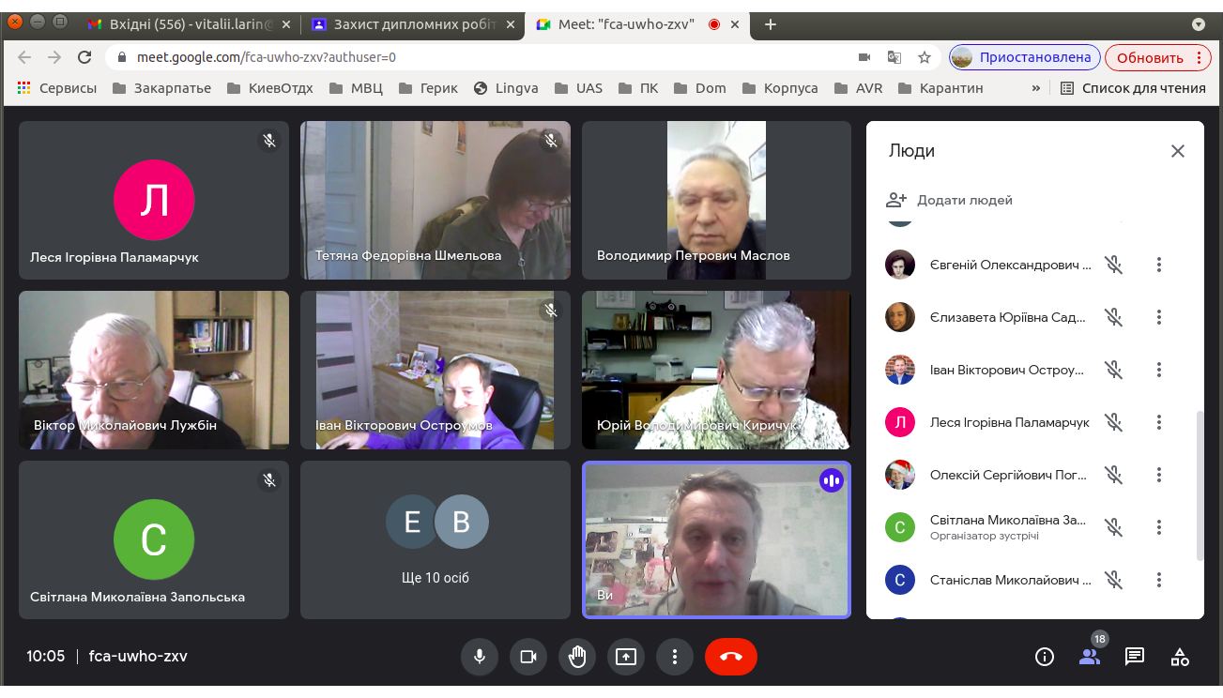This screenshot has width=1223, height=698.
Task: Open the Lingva bookmark
Action: click(506, 88)
